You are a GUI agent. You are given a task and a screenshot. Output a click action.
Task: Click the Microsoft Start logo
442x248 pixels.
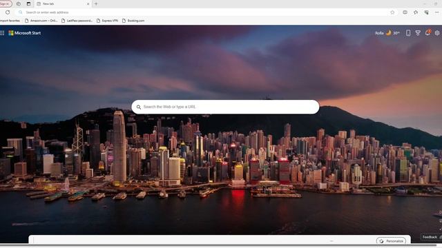(25, 33)
